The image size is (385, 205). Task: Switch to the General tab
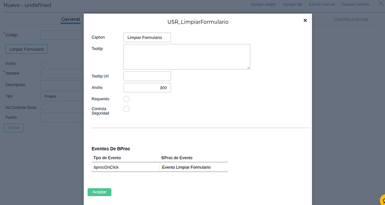70,19
